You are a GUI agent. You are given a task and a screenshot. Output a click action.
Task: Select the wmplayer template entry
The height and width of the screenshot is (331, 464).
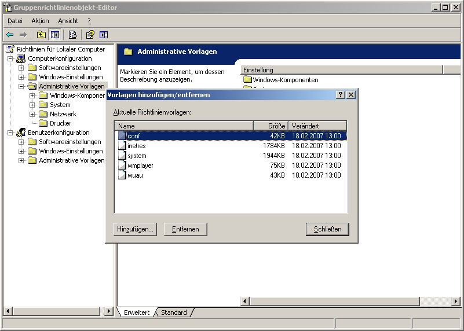pyautogui.click(x=140, y=165)
